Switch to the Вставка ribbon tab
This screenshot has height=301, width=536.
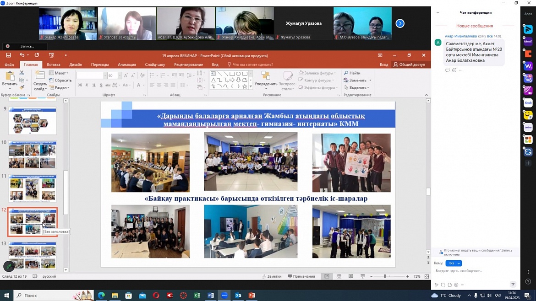tap(54, 64)
